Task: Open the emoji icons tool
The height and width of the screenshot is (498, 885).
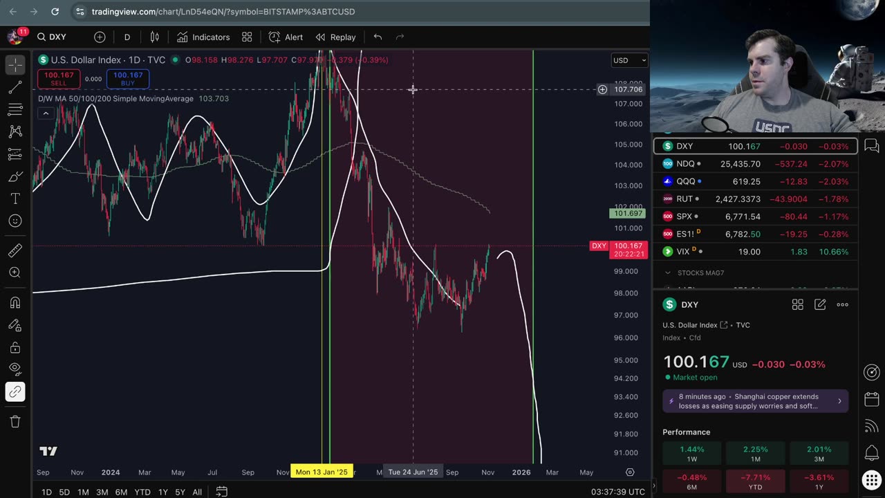Action: [x=15, y=221]
